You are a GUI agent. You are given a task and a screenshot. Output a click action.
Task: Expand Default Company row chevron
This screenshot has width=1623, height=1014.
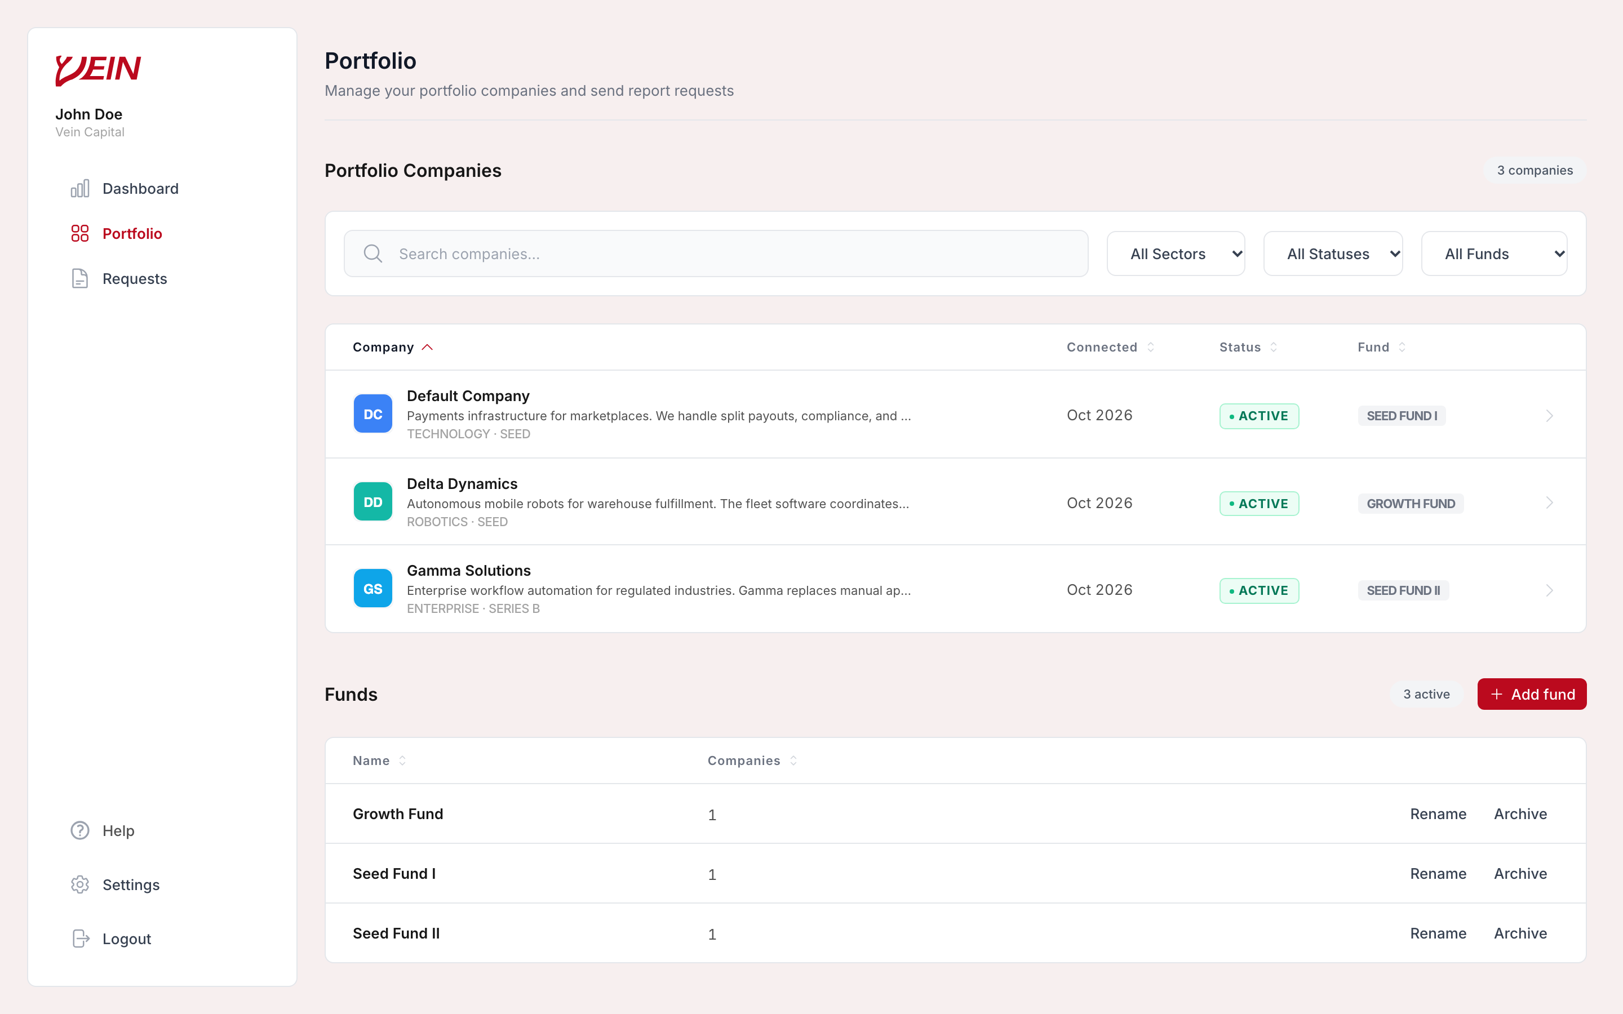pyautogui.click(x=1549, y=416)
